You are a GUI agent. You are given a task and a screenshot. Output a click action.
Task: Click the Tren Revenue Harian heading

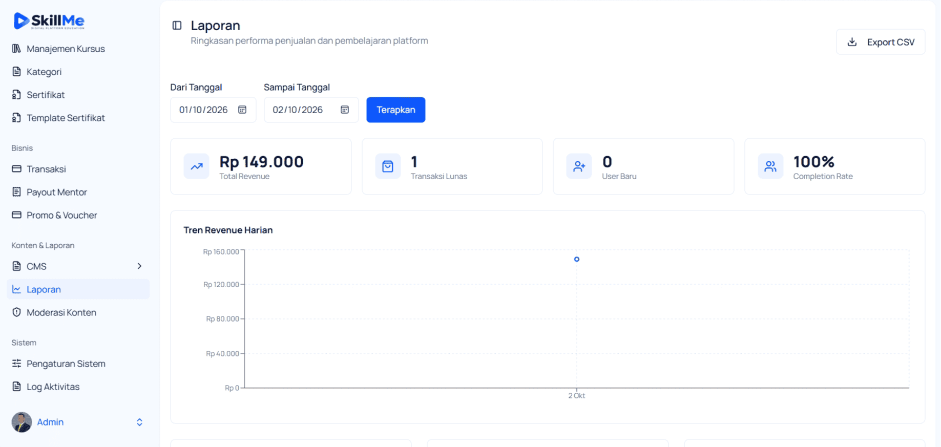pyautogui.click(x=228, y=230)
